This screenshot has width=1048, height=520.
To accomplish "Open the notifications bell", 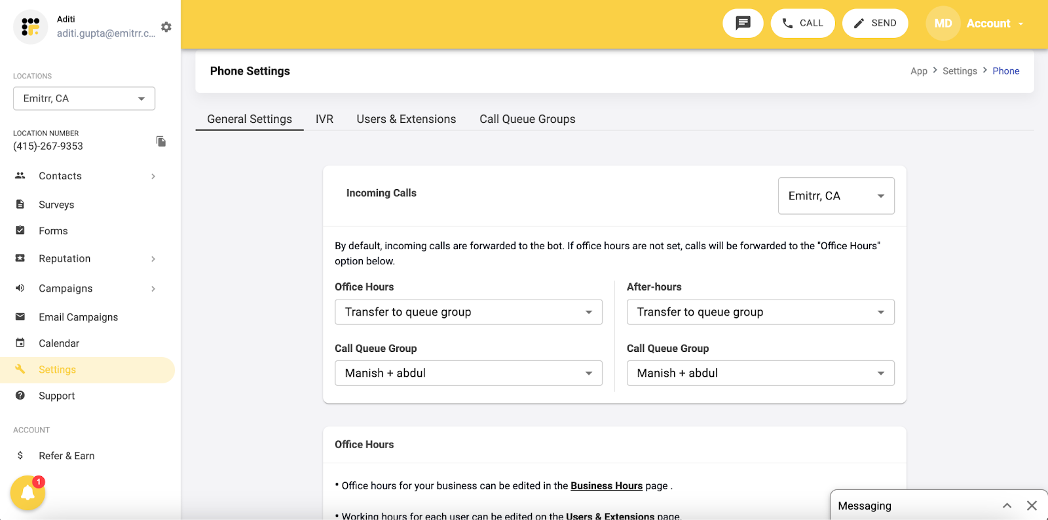I will coord(28,493).
